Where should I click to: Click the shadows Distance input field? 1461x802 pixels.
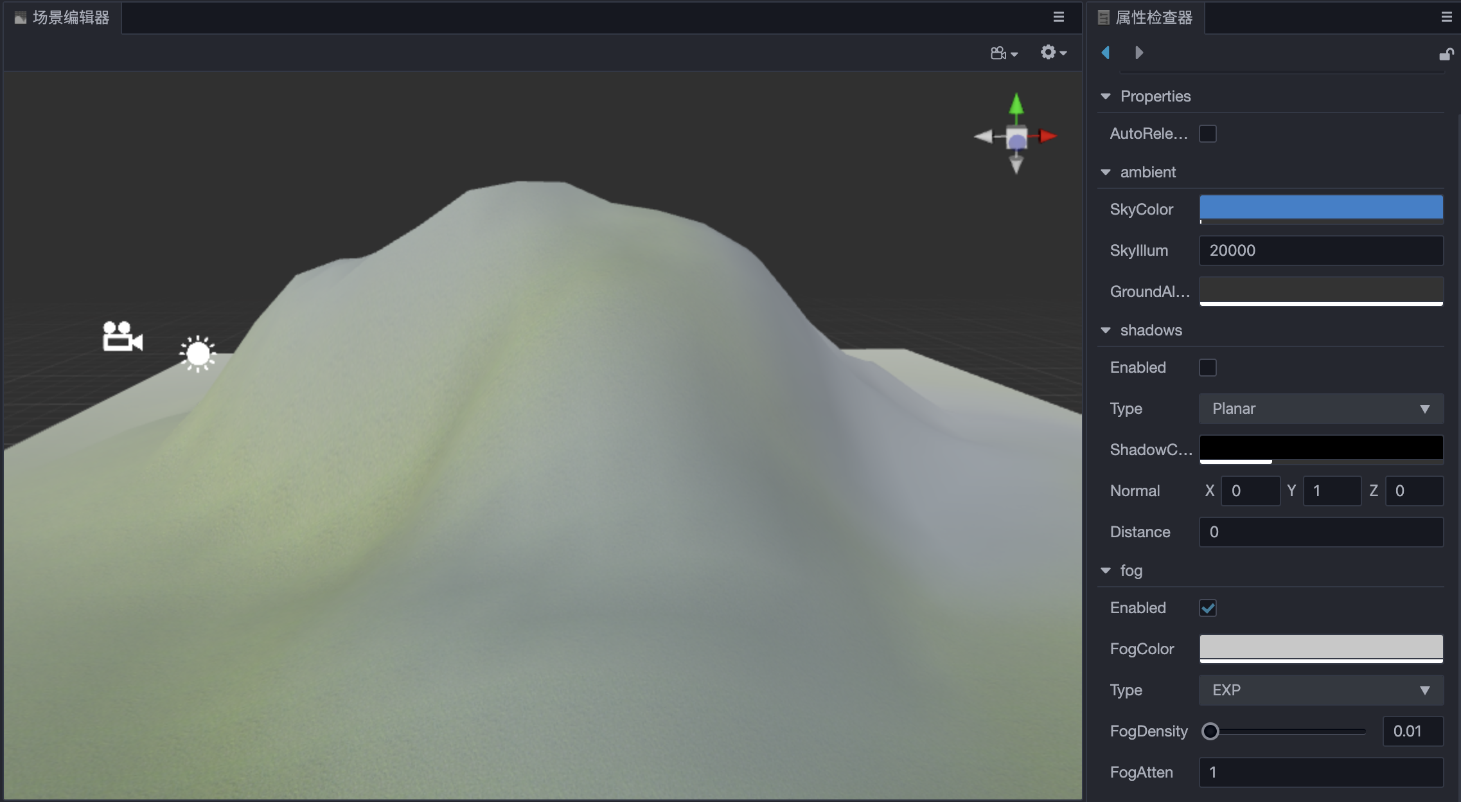click(1322, 532)
